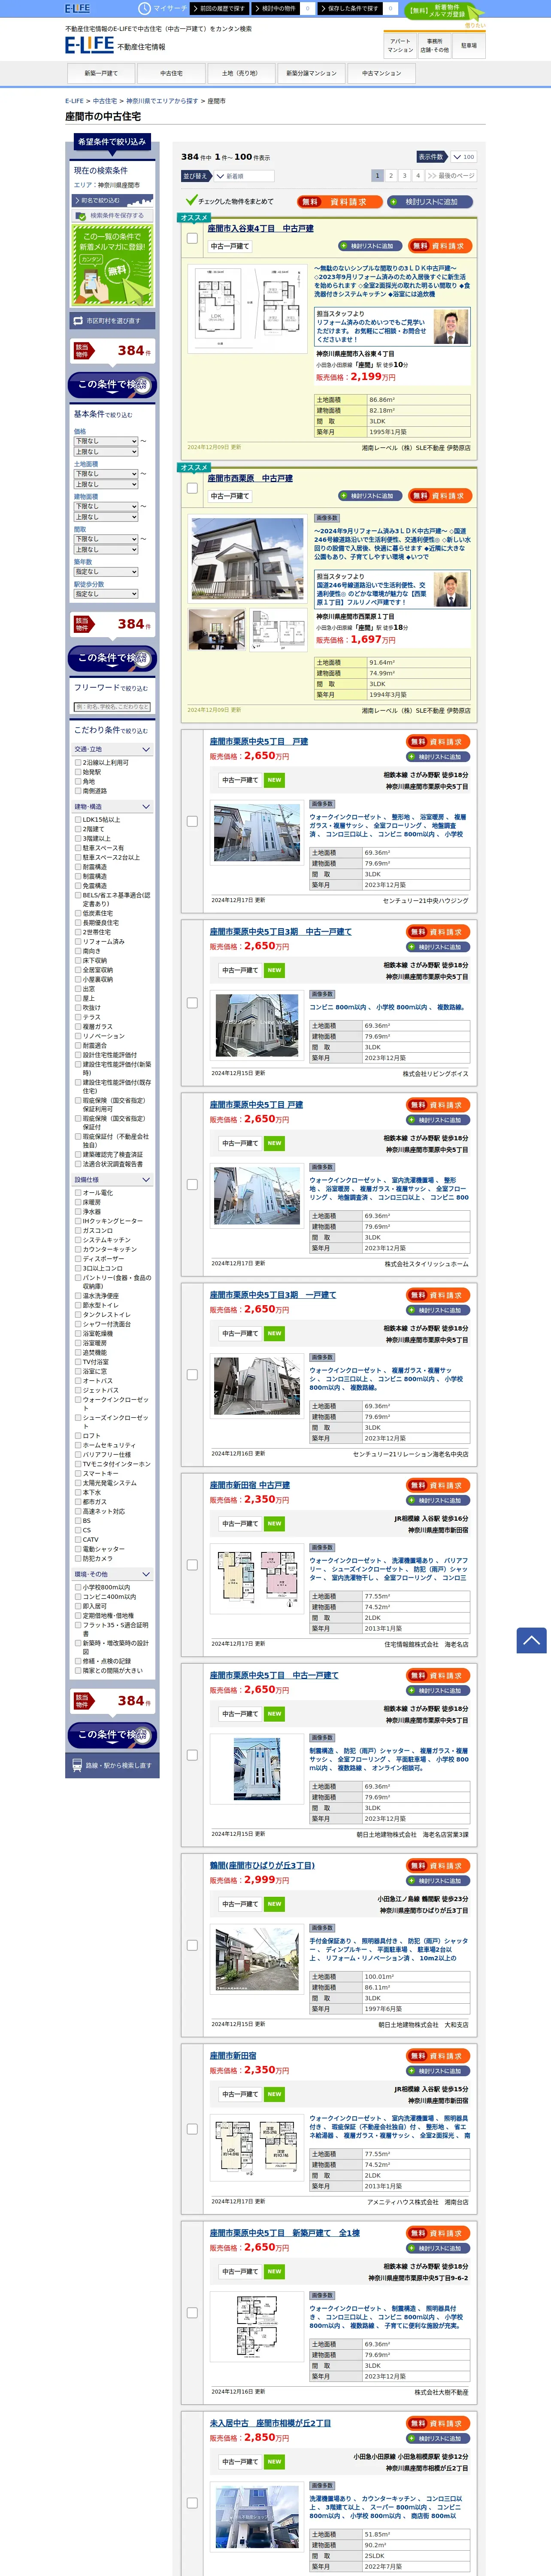Click the フリーワード search input field
Image resolution: width=551 pixels, height=2576 pixels.
pos(112,707)
